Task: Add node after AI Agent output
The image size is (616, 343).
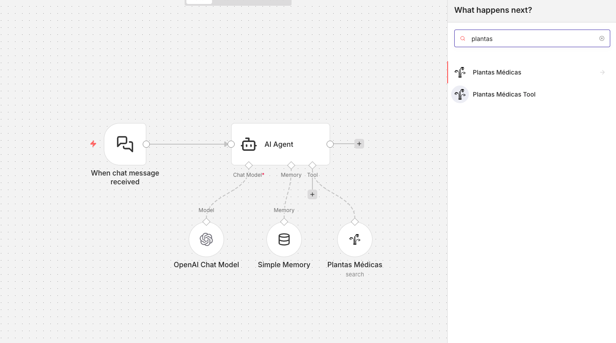Action: 359,144
